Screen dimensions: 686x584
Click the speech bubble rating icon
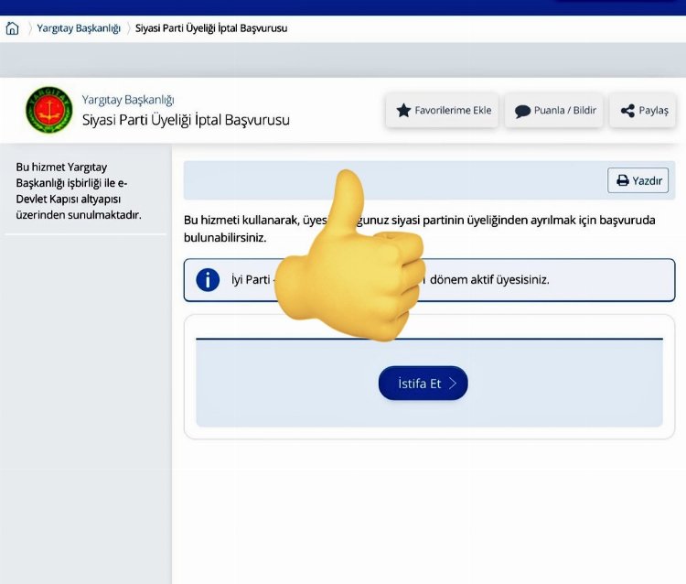tap(522, 111)
